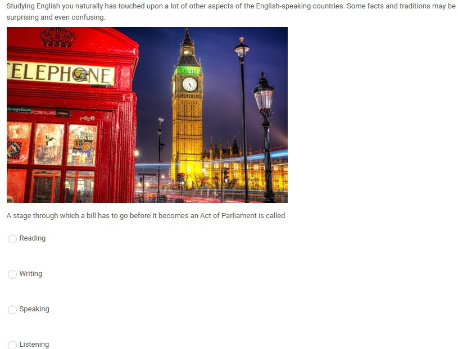Select the Reading radio button

pyautogui.click(x=12, y=239)
